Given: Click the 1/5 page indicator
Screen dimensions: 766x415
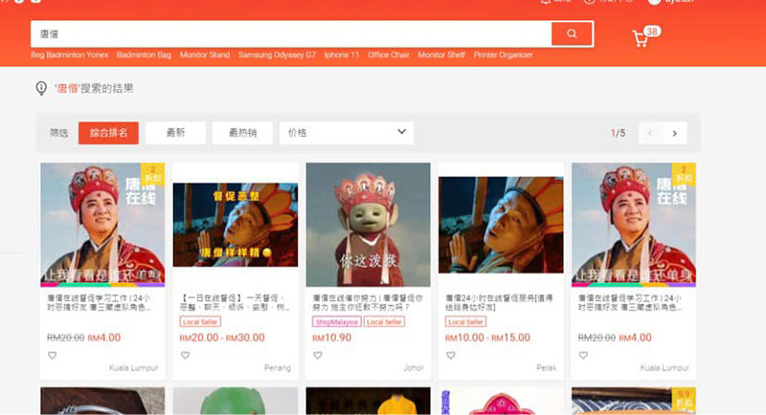Looking at the screenshot, I should 618,133.
